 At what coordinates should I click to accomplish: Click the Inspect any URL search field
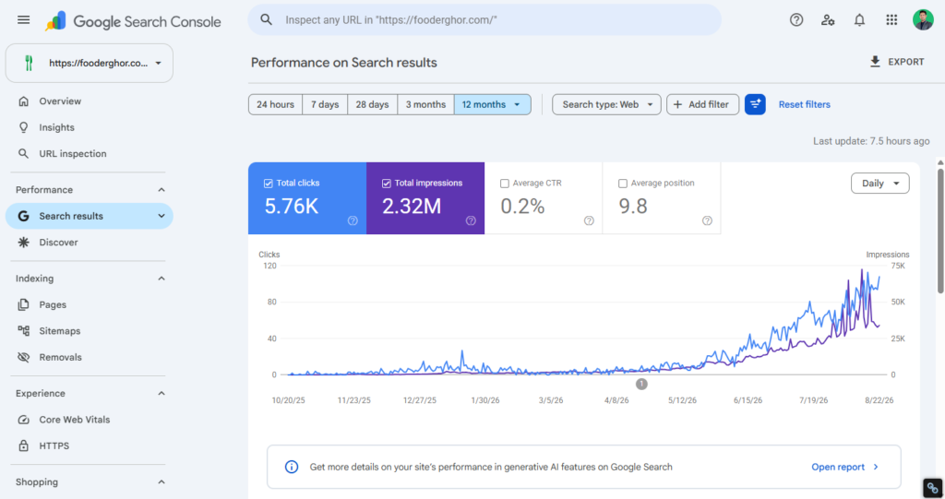[484, 20]
